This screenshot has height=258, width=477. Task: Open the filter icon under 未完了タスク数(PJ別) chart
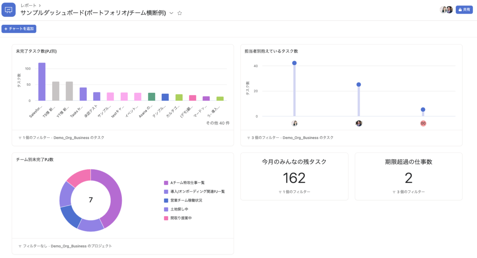tap(20, 137)
